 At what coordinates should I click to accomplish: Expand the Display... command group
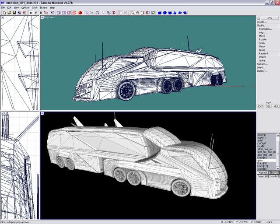[x=262, y=71]
